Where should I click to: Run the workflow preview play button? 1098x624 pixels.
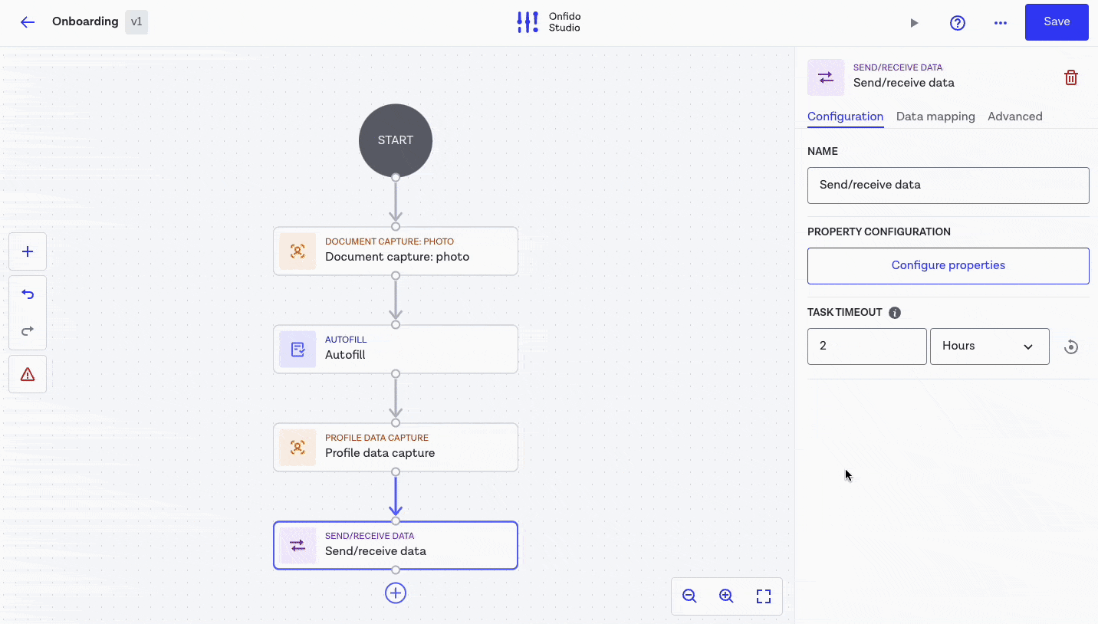coord(914,23)
